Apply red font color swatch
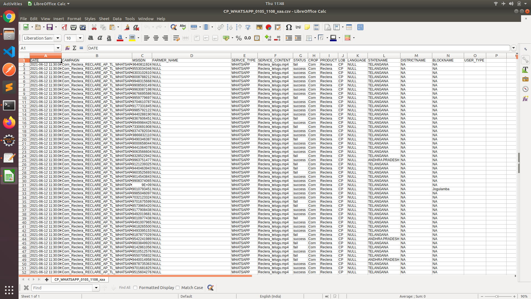Viewport: 531px width, 299px height. [x=120, y=38]
